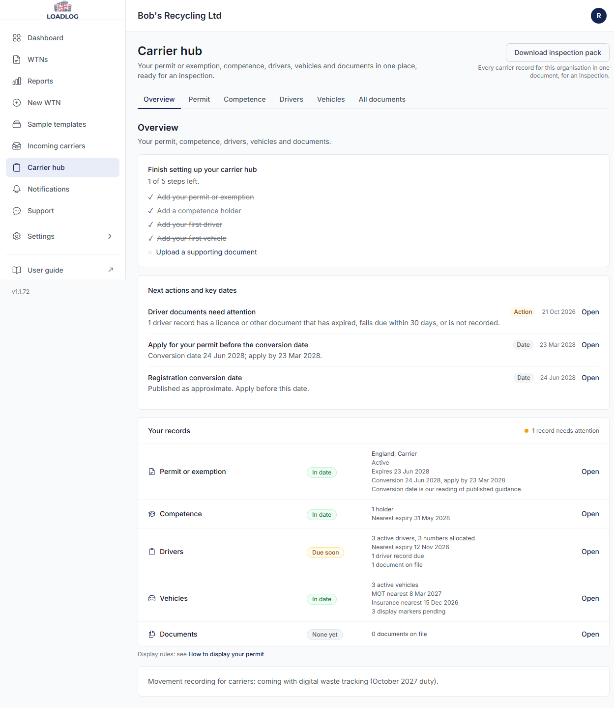This screenshot has width=614, height=724.
Task: Open the Vehicles record
Action: point(590,598)
